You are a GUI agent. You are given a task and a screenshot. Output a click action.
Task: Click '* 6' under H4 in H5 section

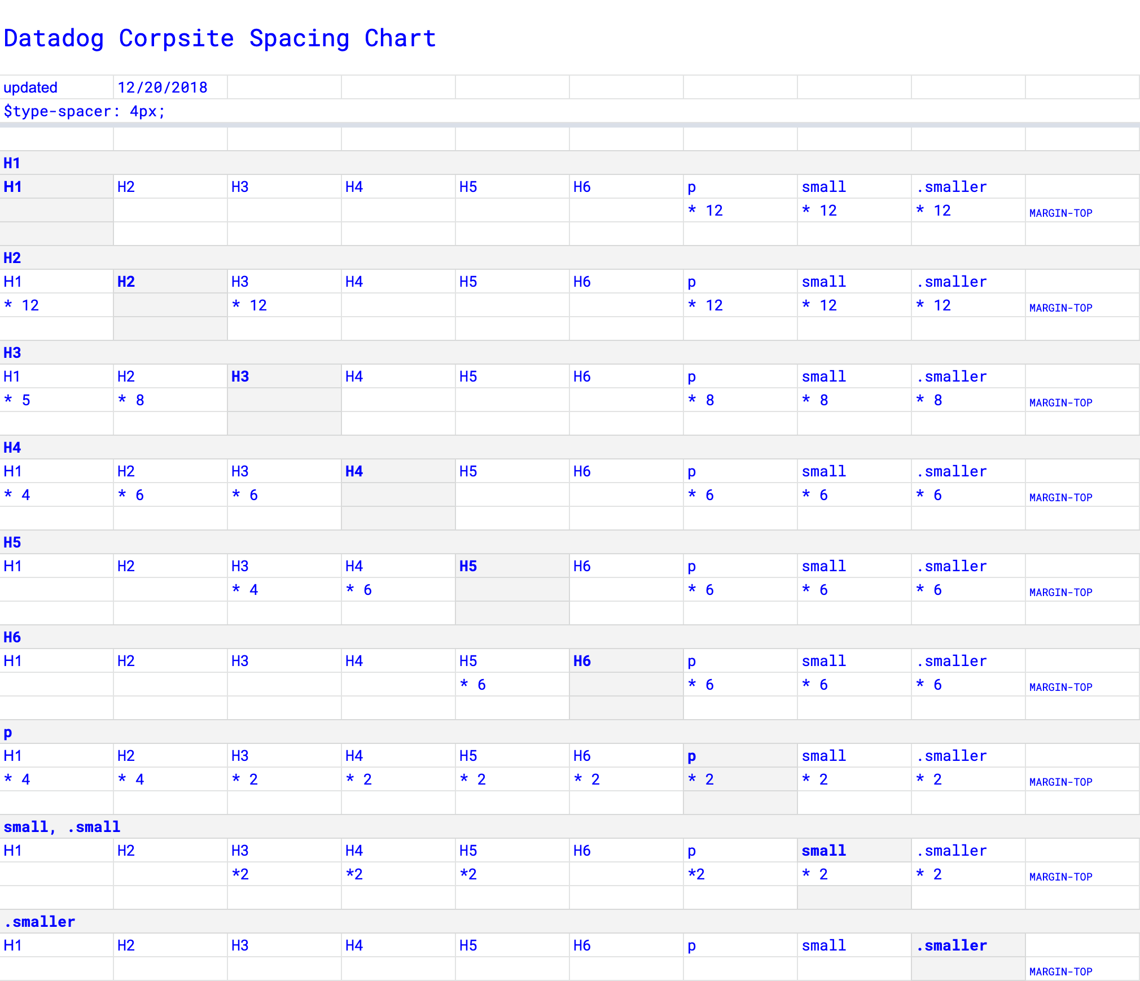(398, 590)
